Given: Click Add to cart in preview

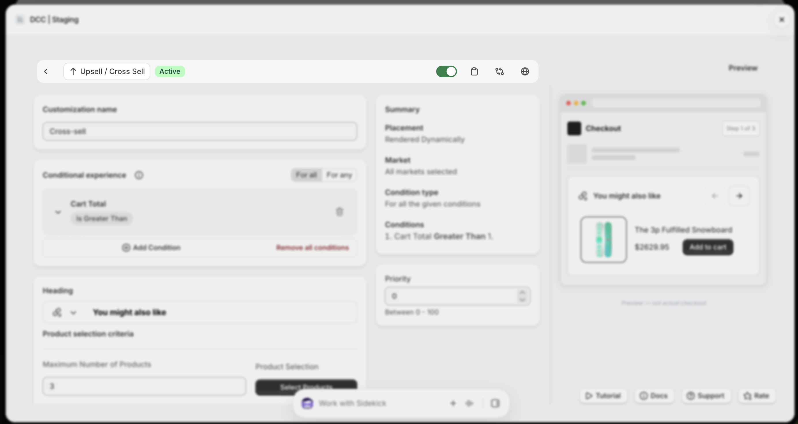Looking at the screenshot, I should click(x=708, y=247).
